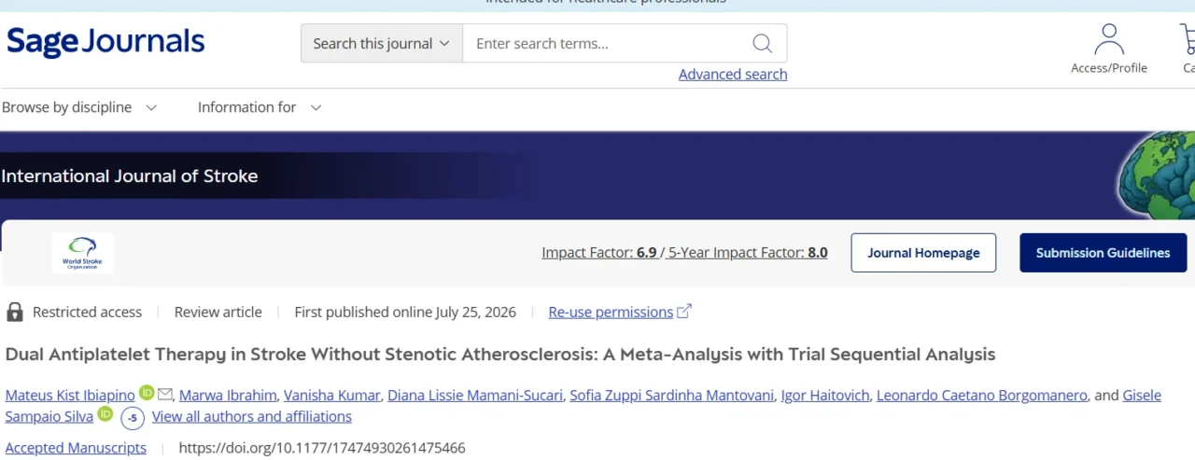Open the shopping cart icon
Image resolution: width=1195 pixels, height=460 pixels.
click(x=1188, y=39)
